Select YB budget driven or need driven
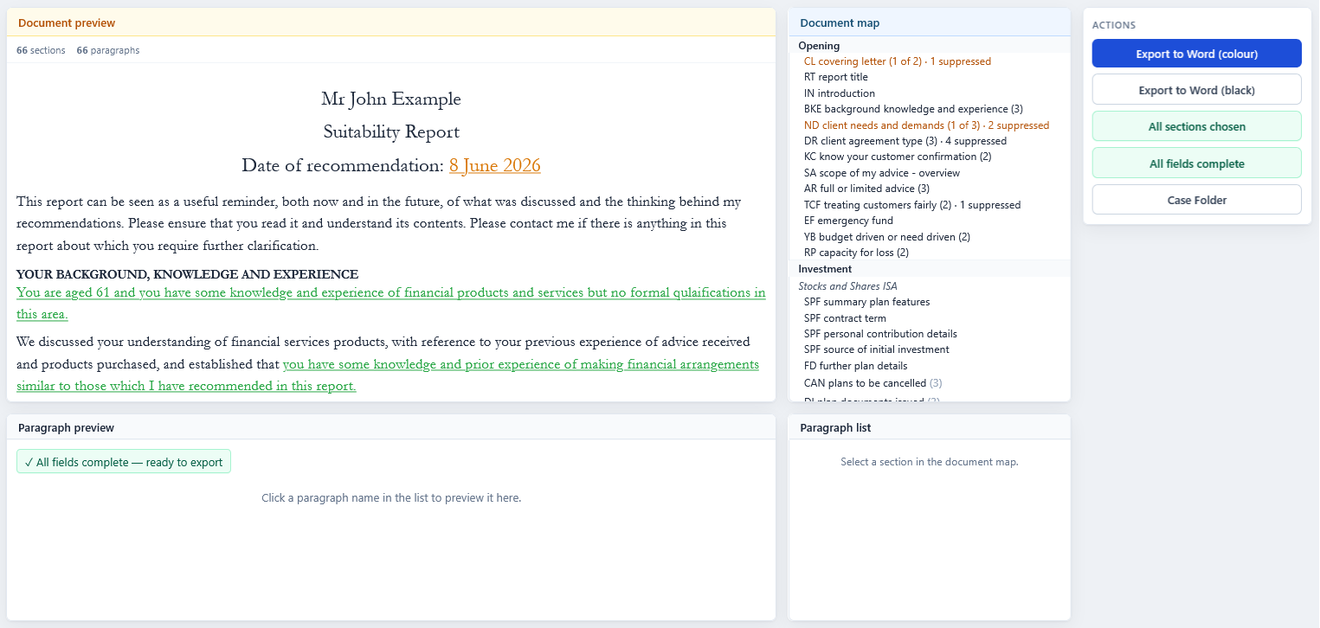1320x628 pixels. point(887,237)
